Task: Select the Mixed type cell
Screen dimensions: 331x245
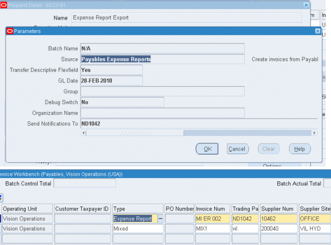Action: [x=138, y=228]
